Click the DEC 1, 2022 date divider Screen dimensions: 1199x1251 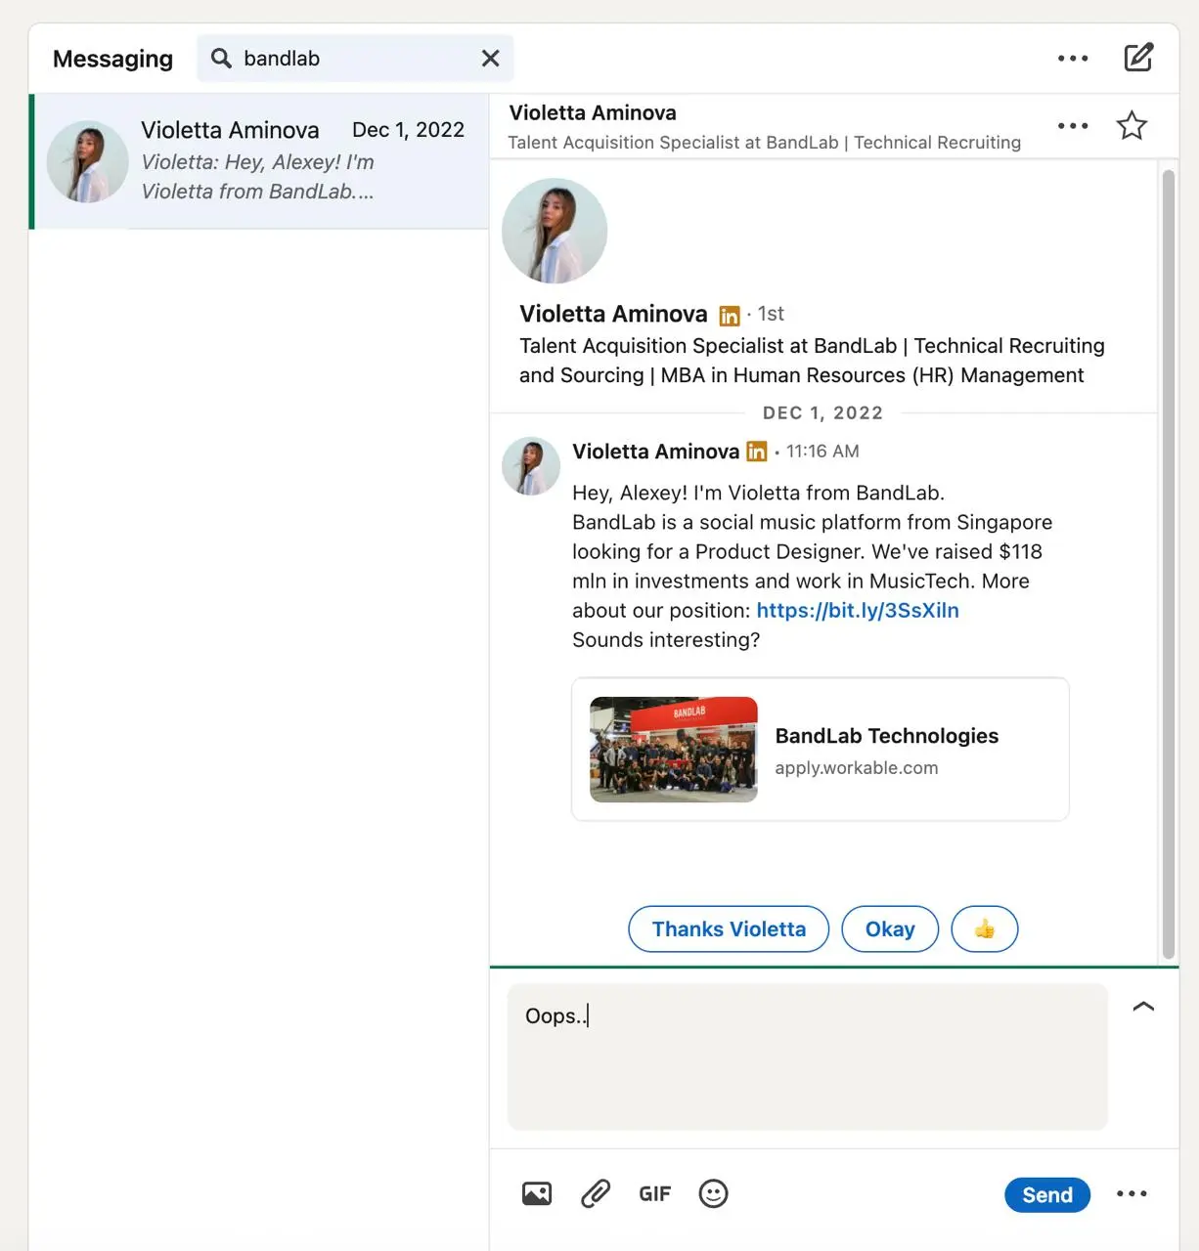(822, 412)
